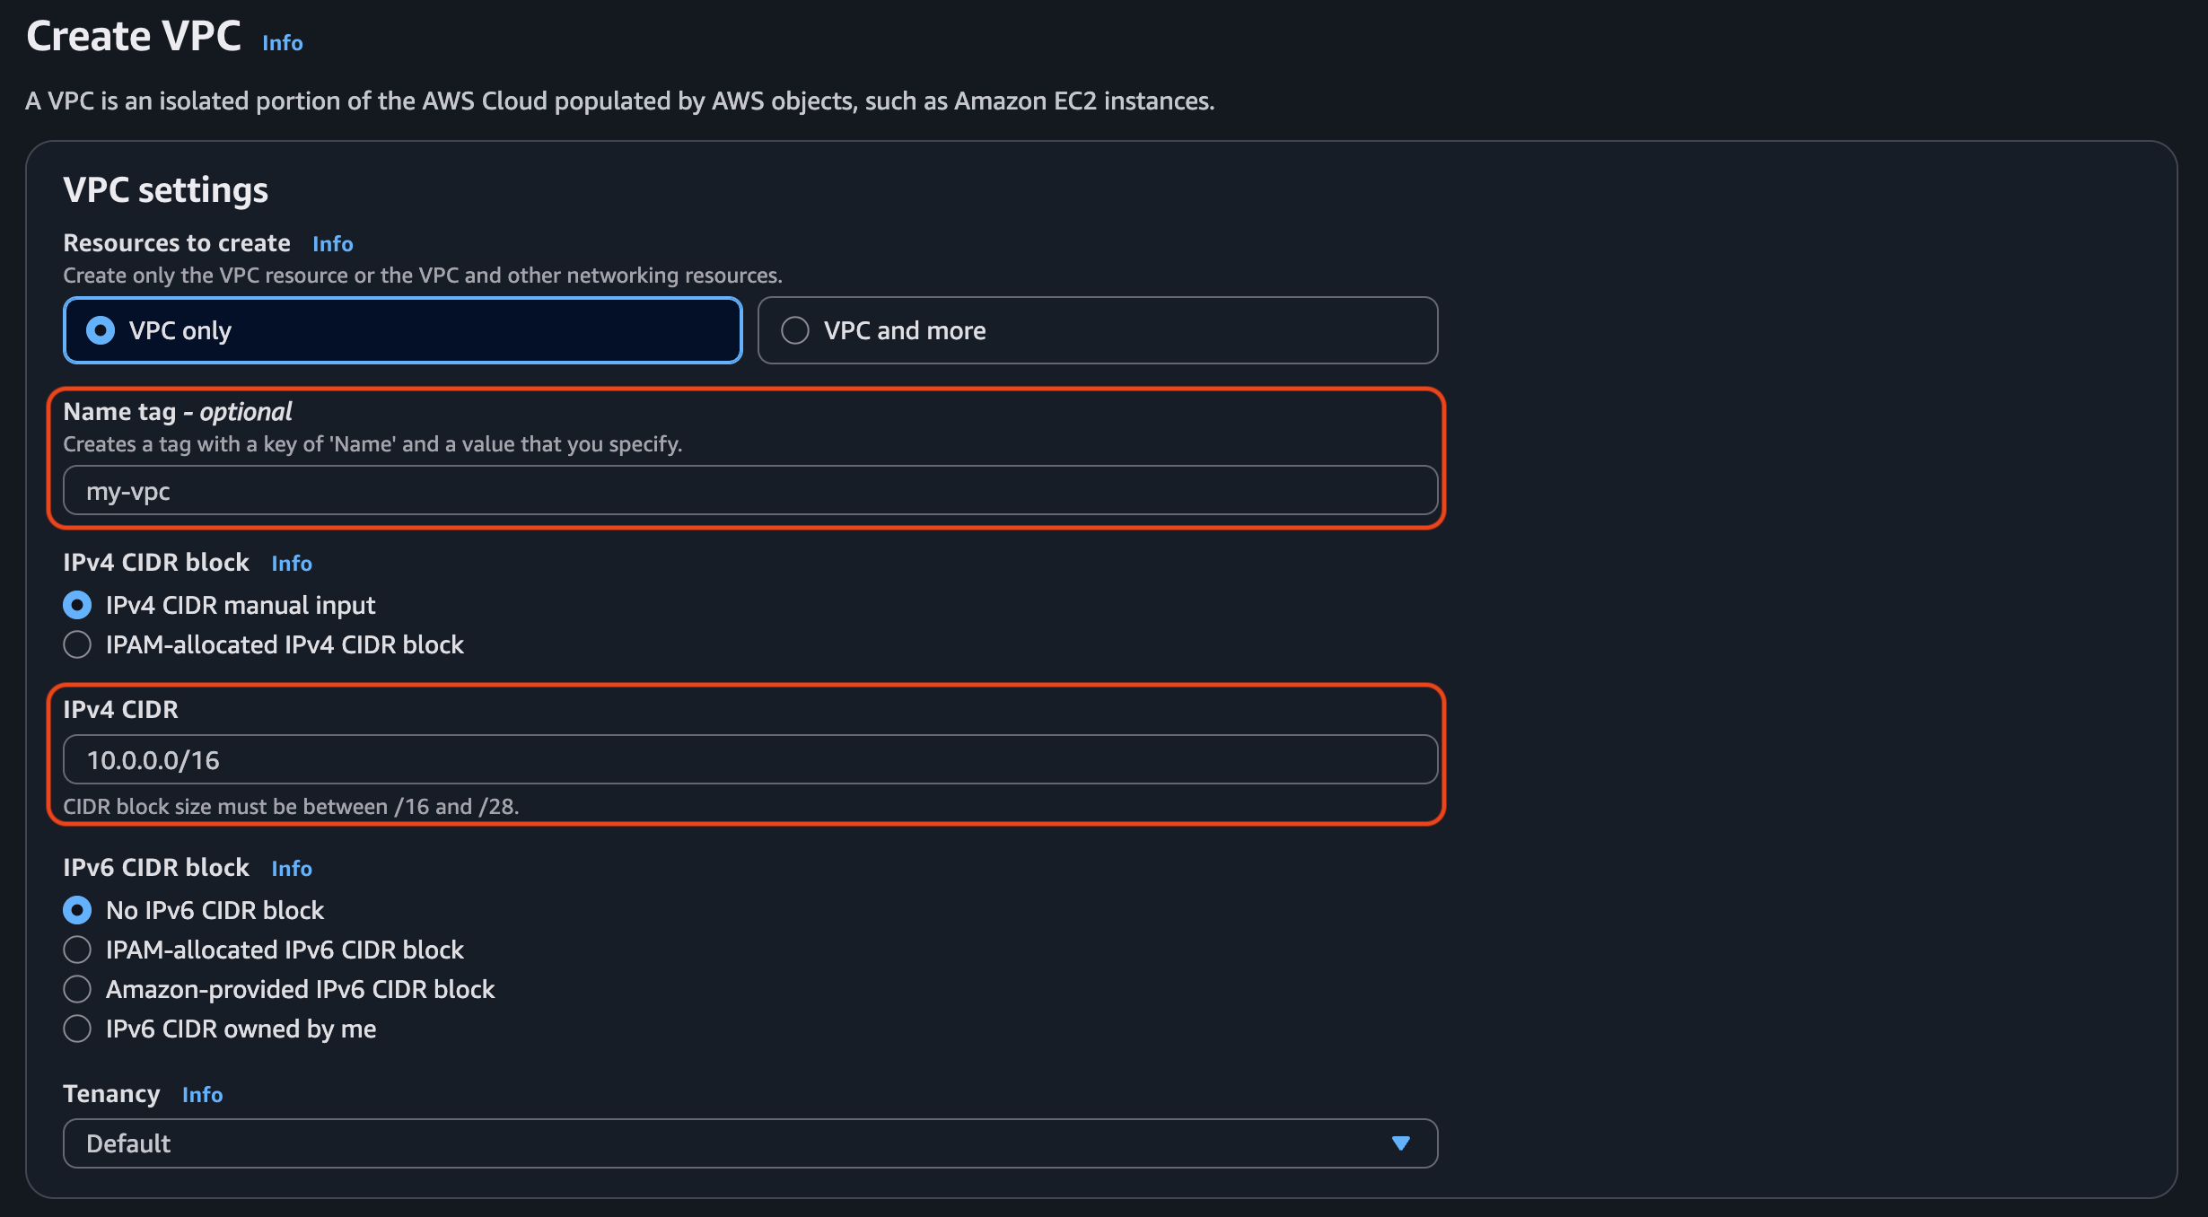The height and width of the screenshot is (1217, 2208).
Task: Open Info link beside Create VPC
Action: 282,43
